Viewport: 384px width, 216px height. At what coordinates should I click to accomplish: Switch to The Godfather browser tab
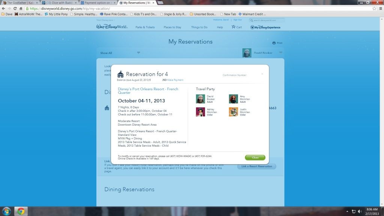pyautogui.click(x=21, y=3)
